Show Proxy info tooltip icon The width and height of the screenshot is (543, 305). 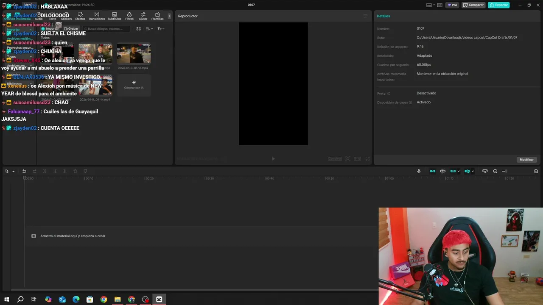click(x=389, y=93)
